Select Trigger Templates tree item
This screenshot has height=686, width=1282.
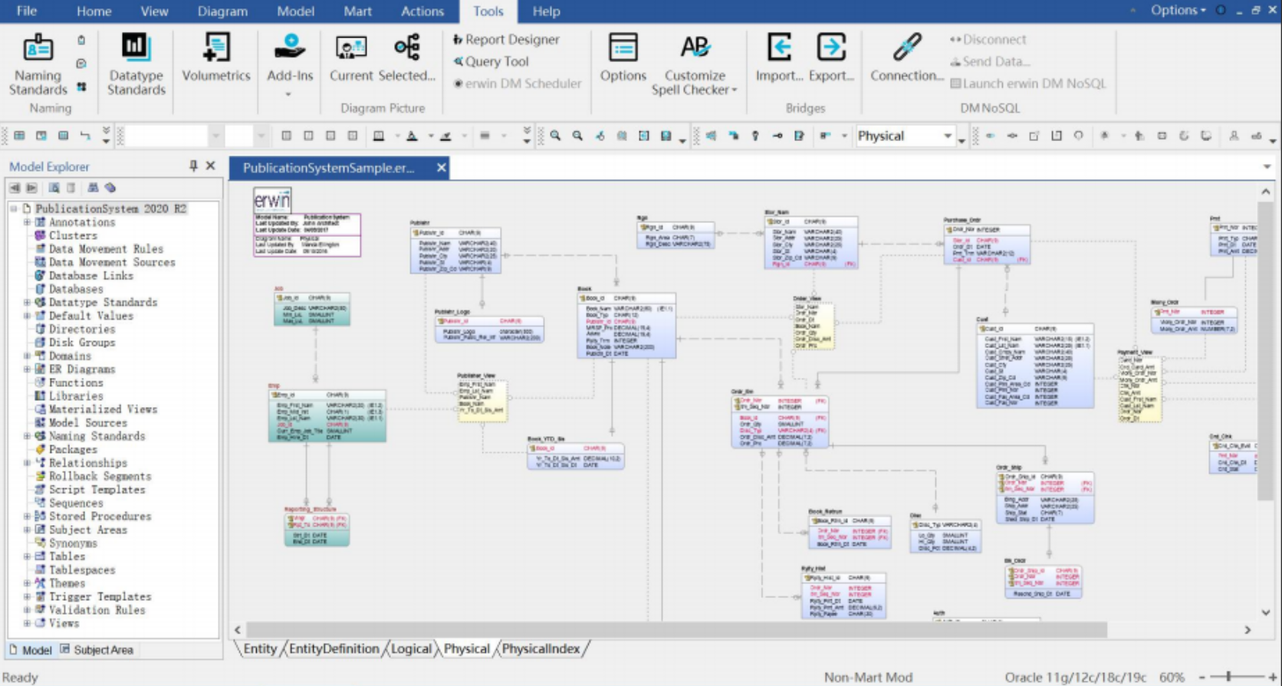coord(100,596)
